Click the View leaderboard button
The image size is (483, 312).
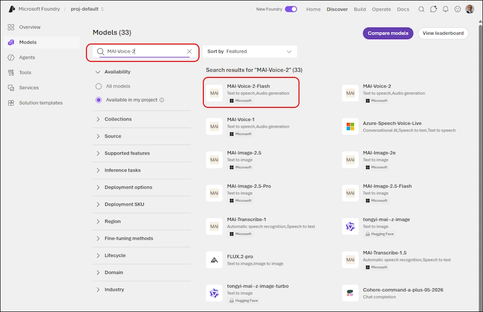coord(443,33)
